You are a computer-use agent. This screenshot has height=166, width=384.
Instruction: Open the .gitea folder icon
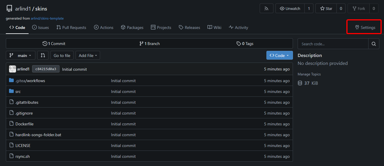pyautogui.click(x=11, y=80)
